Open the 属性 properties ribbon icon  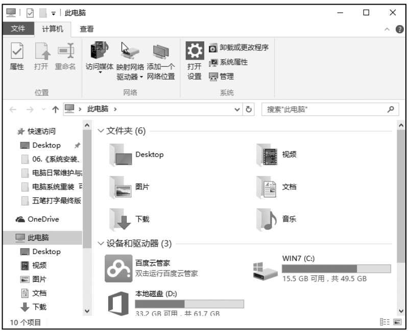pyautogui.click(x=17, y=56)
